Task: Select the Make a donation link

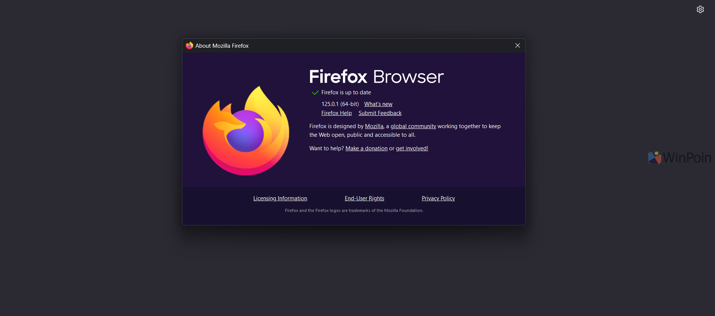Action: [366, 148]
